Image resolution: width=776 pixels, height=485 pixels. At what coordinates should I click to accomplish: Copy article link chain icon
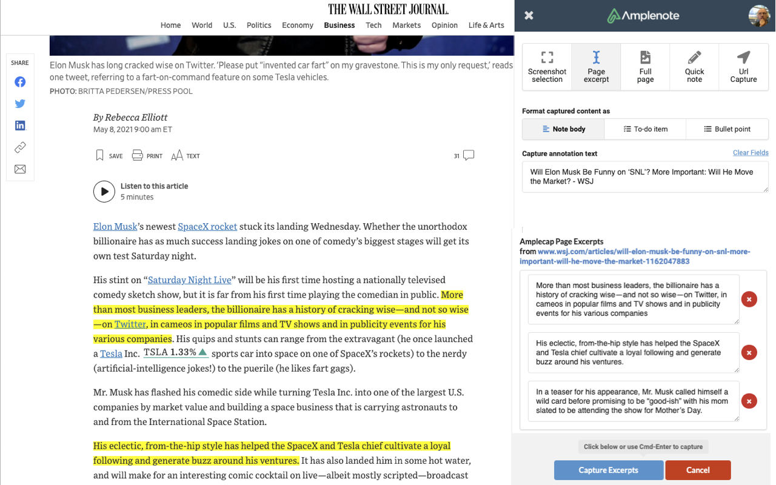pyautogui.click(x=20, y=147)
